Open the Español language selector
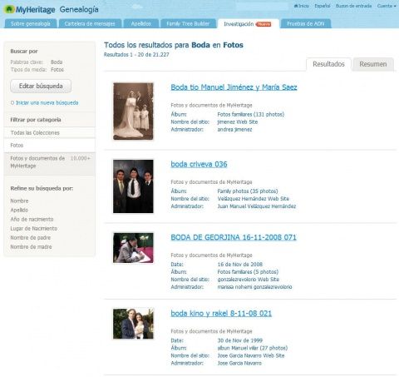This screenshot has width=399, height=377. 323,6
